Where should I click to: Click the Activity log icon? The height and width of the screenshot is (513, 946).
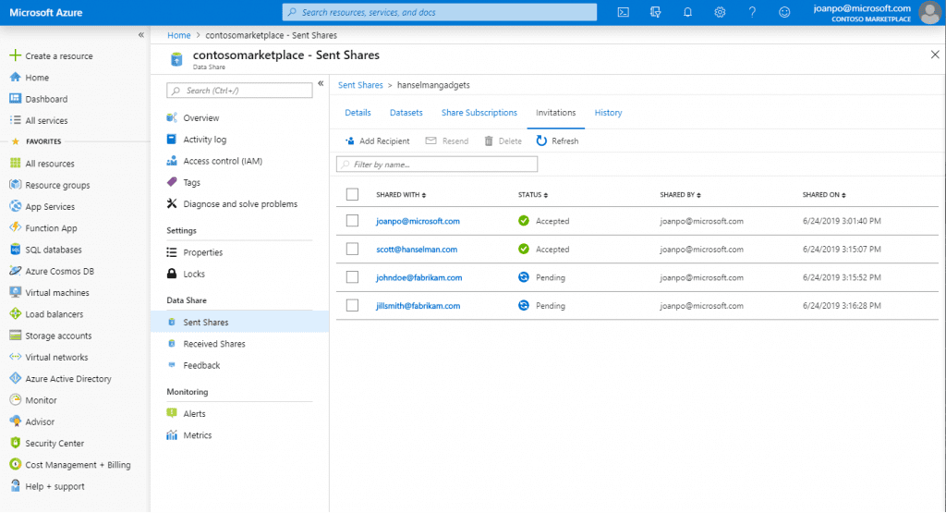coord(172,140)
